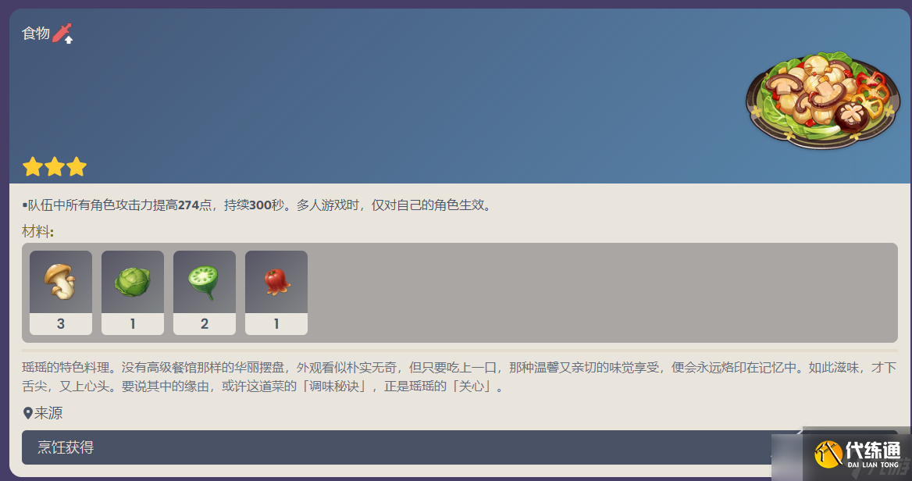Click the location pin icon beside 来源
Viewport: 912px width, 481px height.
(27, 414)
